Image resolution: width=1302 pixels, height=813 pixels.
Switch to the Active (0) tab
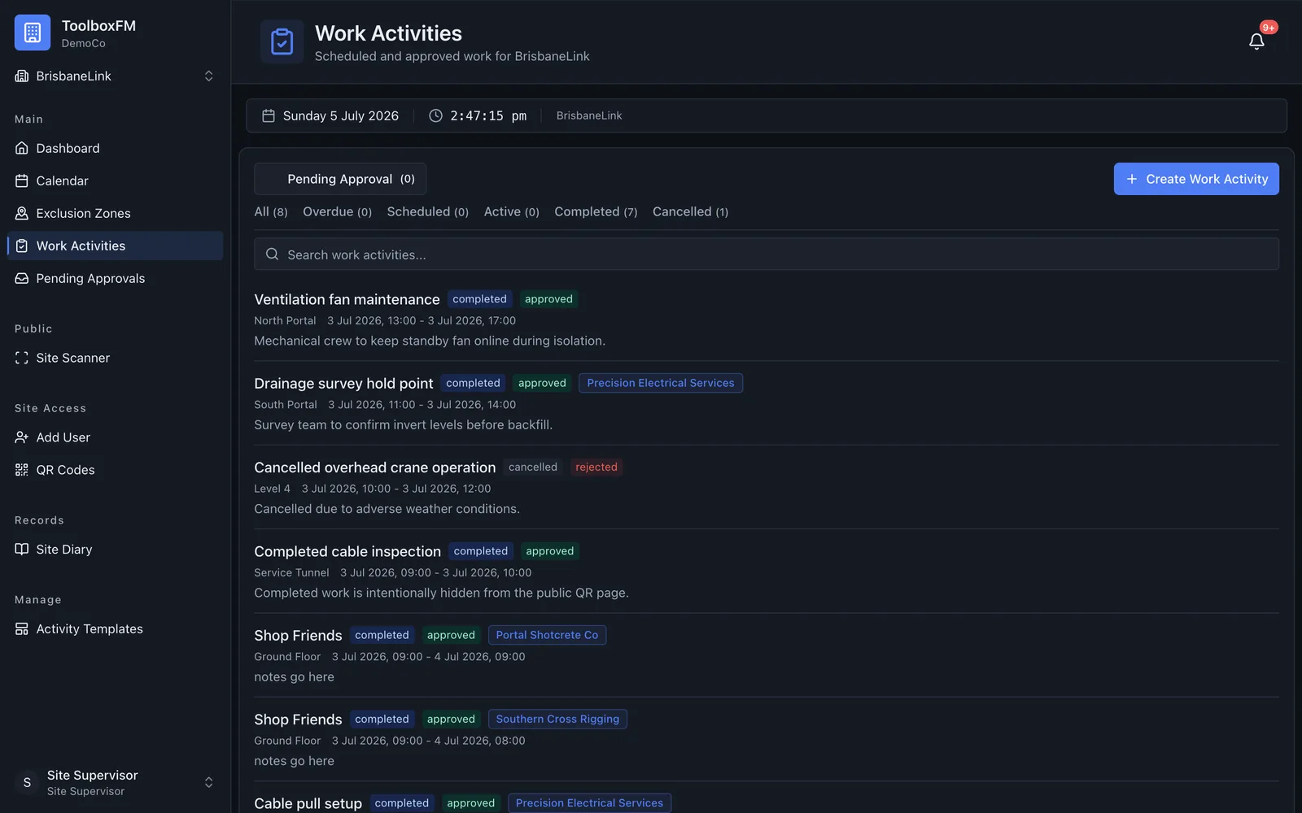pos(512,211)
